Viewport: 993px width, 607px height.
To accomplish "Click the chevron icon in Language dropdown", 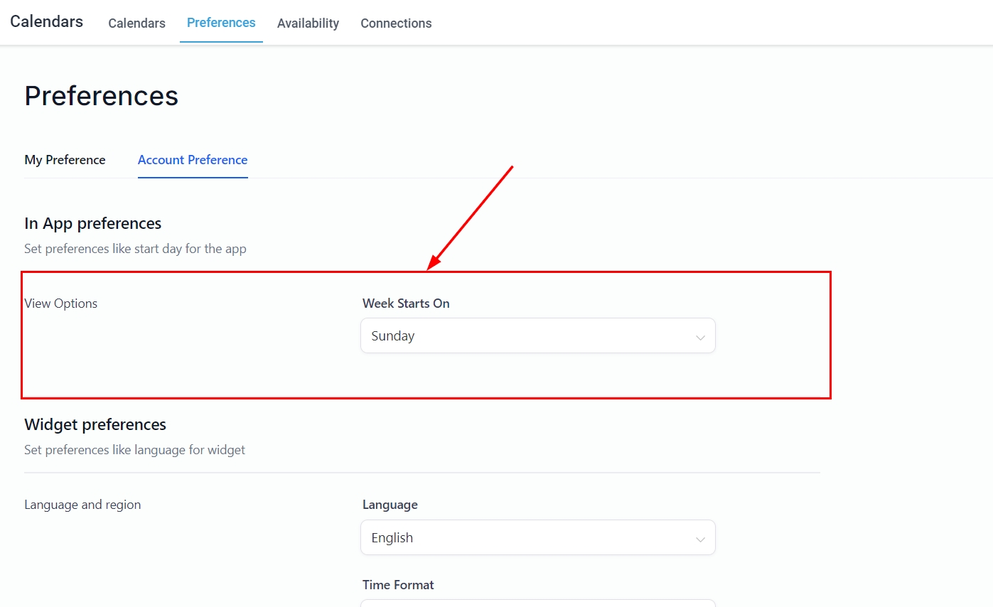I will point(700,539).
